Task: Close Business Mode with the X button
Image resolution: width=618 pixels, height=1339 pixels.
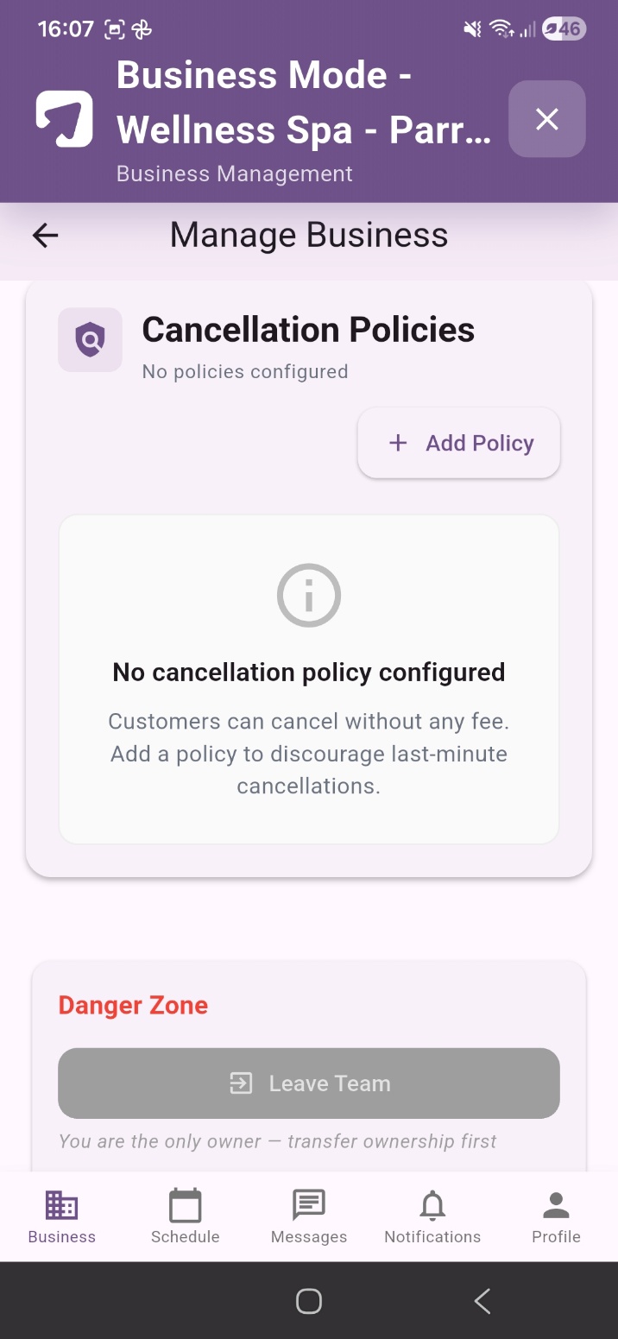Action: 547,119
